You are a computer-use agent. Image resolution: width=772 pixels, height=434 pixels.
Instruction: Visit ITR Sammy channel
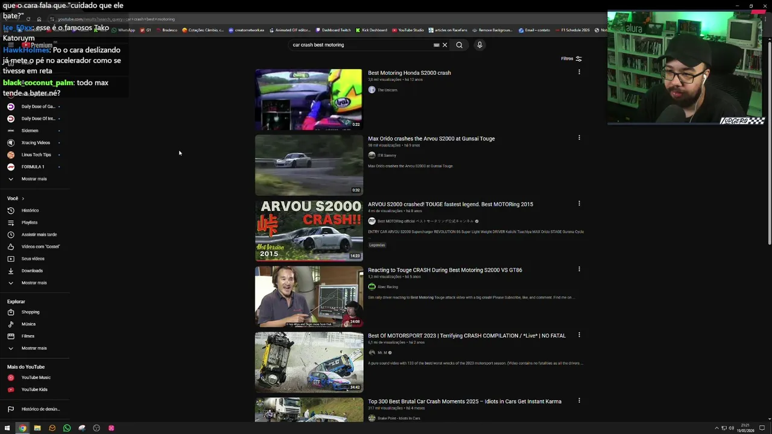tap(387, 156)
